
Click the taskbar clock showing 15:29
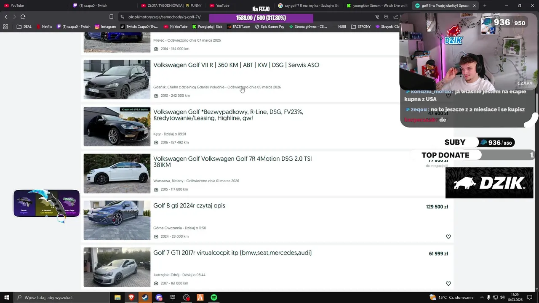point(515,298)
